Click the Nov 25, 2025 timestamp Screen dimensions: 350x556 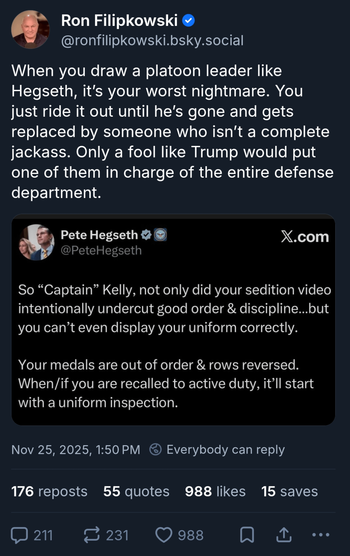[76, 450]
